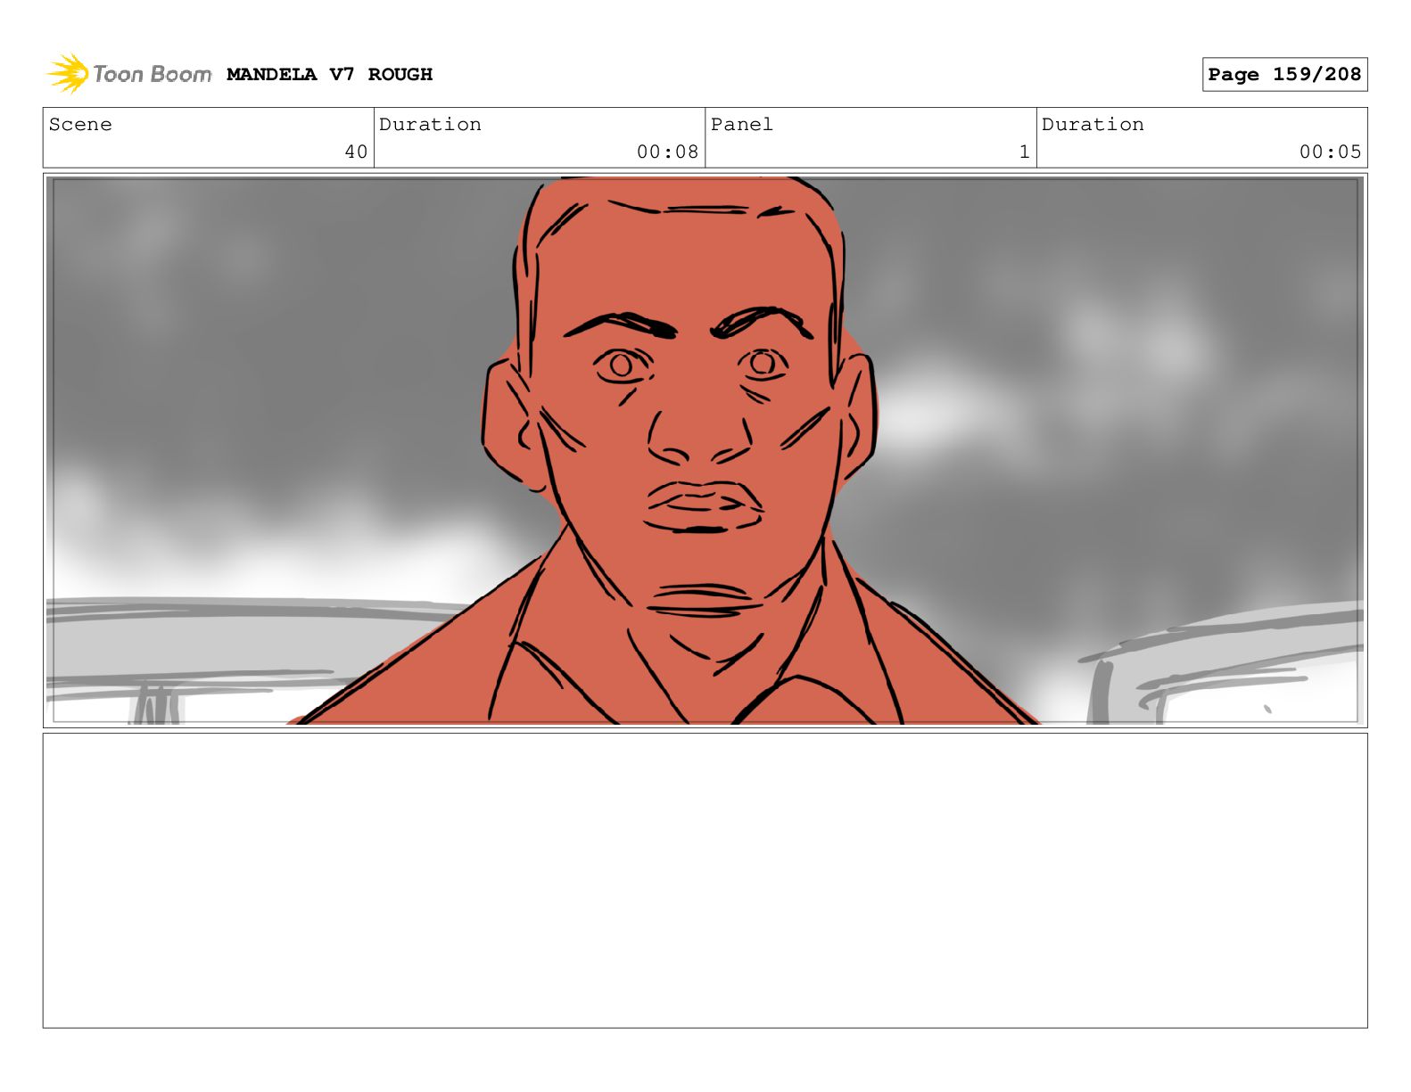This screenshot has height=1092, width=1411.
Task: Click the panel duration value '00:05'
Action: (1330, 152)
